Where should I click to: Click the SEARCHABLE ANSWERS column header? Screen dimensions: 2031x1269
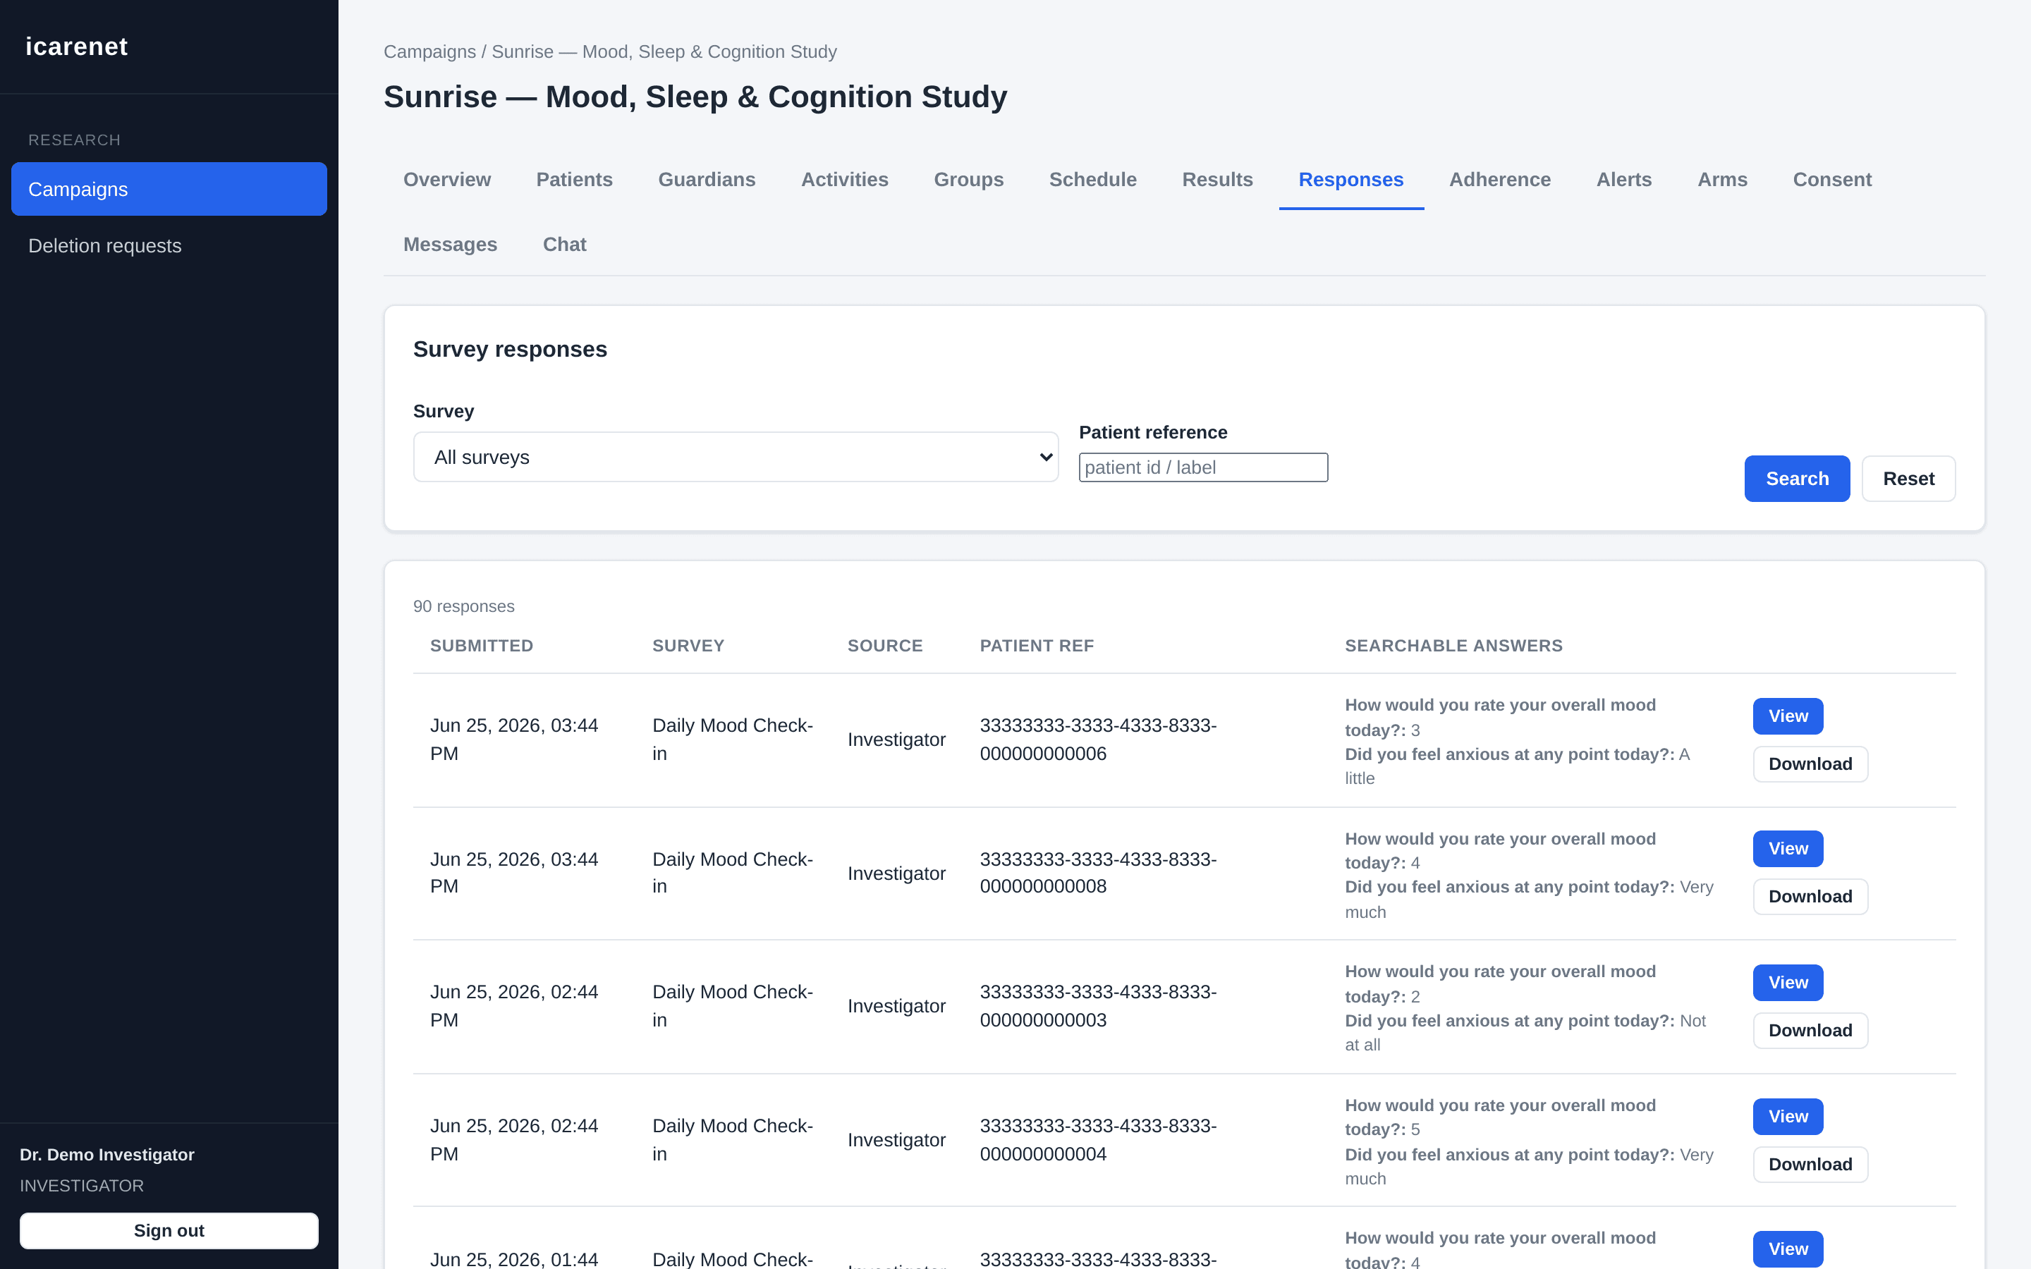tap(1453, 645)
